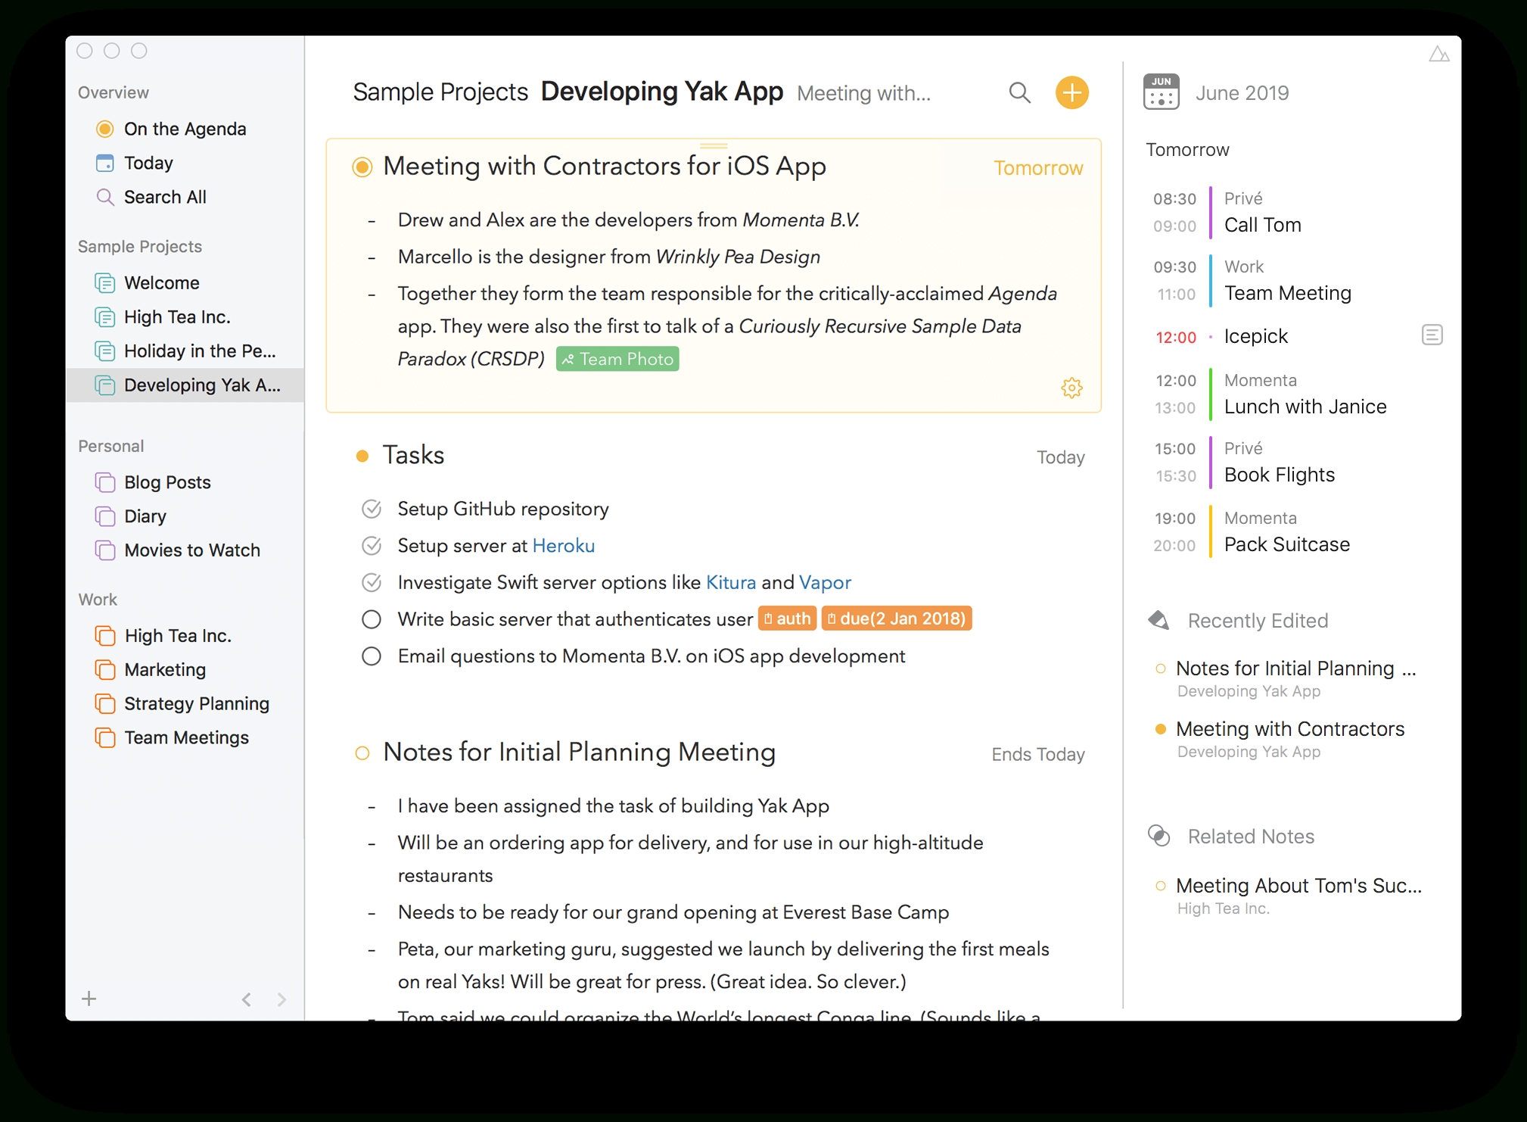Click Meeting About Tom's Suc... related note
This screenshot has width=1527, height=1122.
(x=1297, y=885)
